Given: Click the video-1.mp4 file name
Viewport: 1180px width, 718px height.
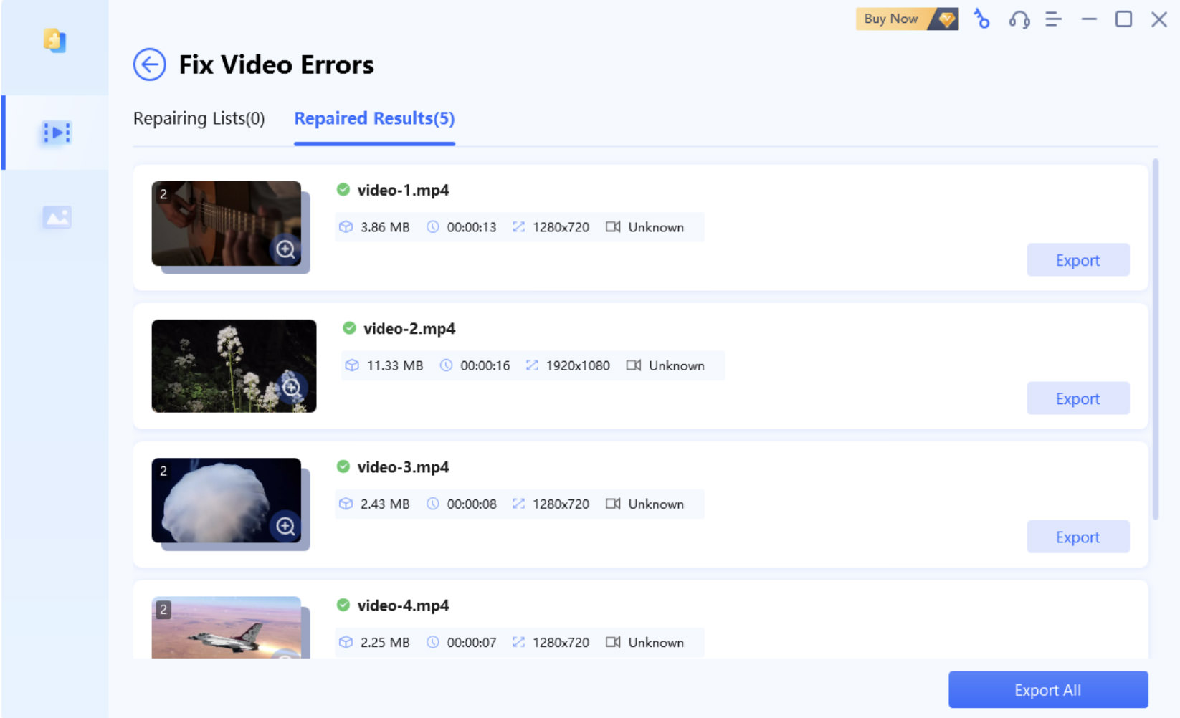Looking at the screenshot, I should coord(403,190).
